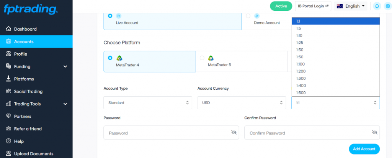Image resolution: width=392 pixels, height=158 pixels.
Task: Click the Choose Platform heading
Action: click(122, 43)
